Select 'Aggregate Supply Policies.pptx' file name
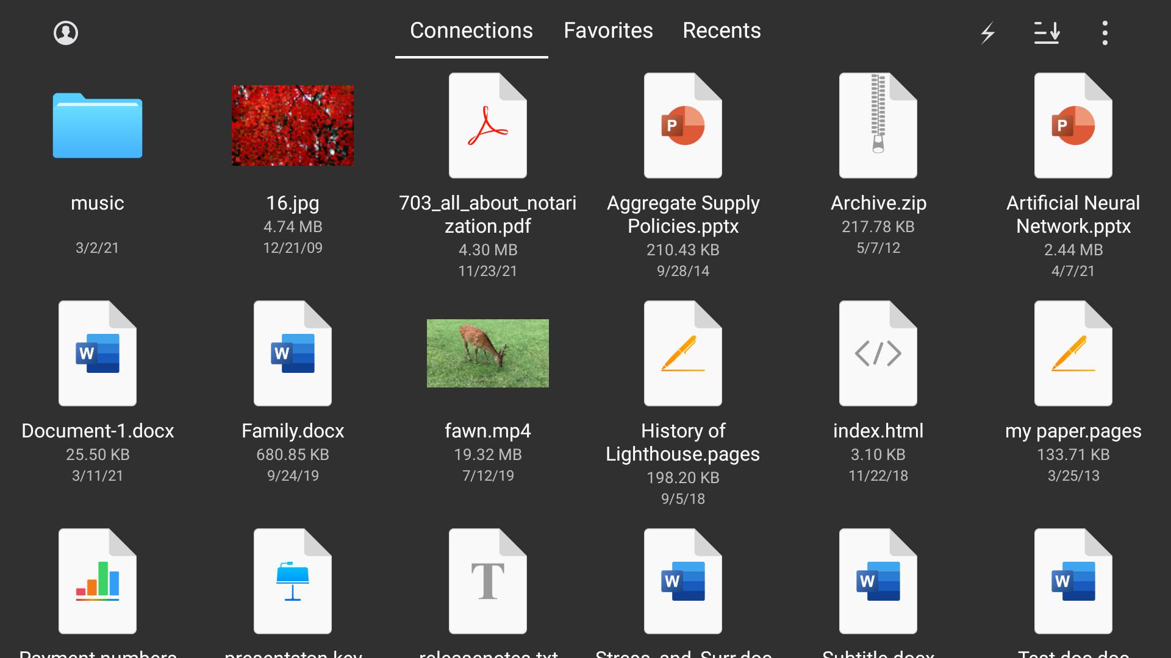Viewport: 1171px width, 658px height. point(683,214)
